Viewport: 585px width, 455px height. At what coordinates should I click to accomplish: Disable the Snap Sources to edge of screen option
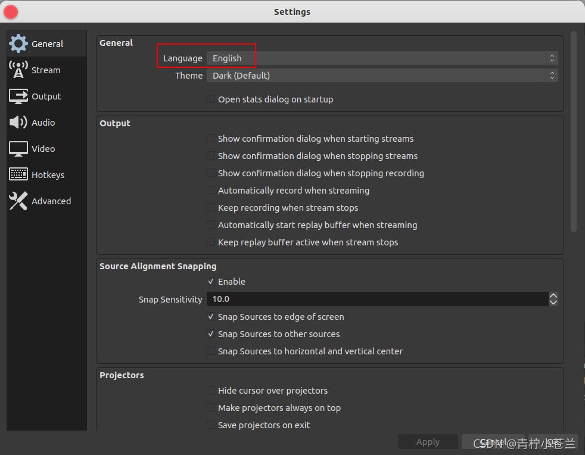(x=210, y=316)
